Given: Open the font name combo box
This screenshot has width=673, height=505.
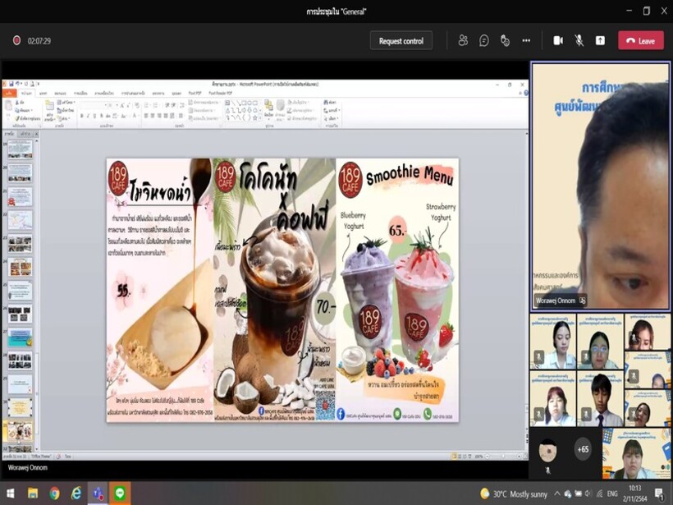Looking at the screenshot, I should click(x=92, y=105).
